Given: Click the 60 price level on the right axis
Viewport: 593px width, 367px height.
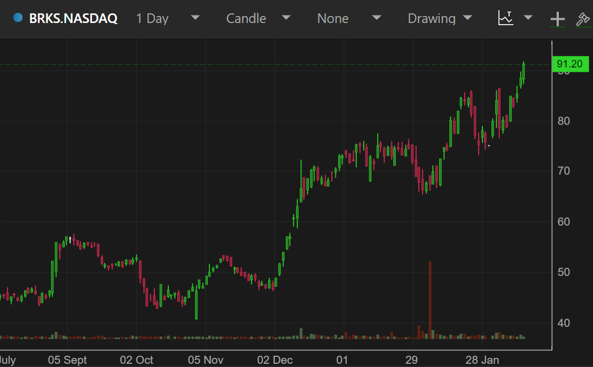Looking at the screenshot, I should pos(563,221).
